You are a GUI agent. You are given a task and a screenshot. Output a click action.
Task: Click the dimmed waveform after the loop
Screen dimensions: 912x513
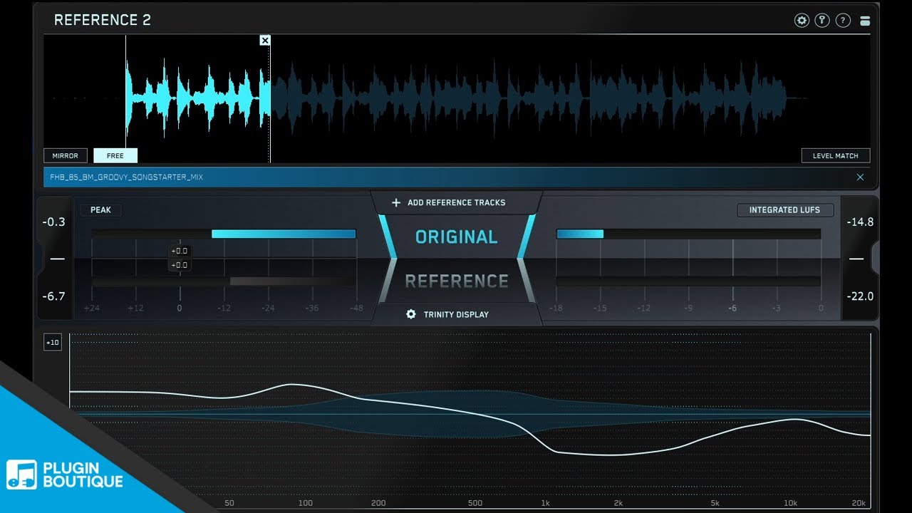coord(527,98)
